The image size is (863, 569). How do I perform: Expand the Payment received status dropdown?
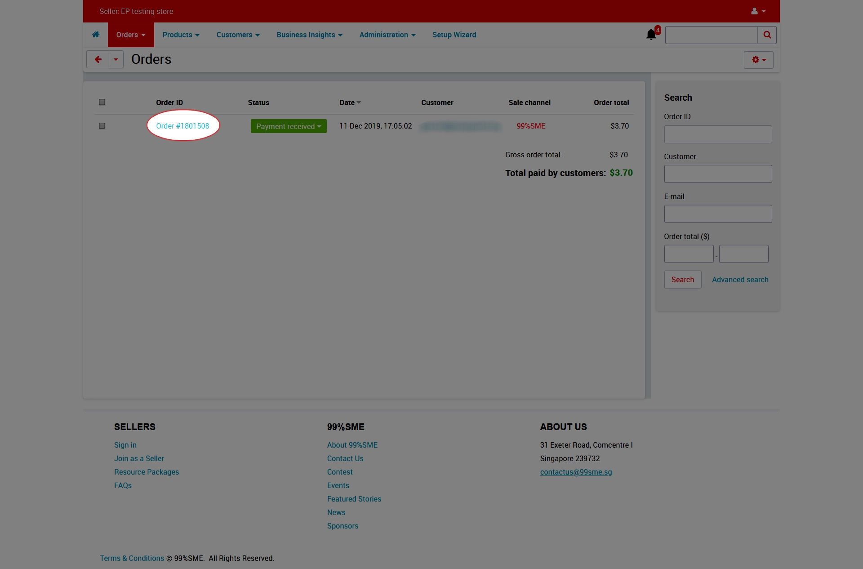(289, 126)
